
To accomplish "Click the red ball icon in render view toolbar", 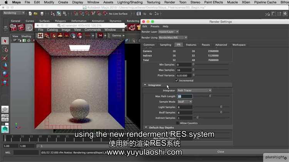I will pyautogui.click(x=80, y=35).
